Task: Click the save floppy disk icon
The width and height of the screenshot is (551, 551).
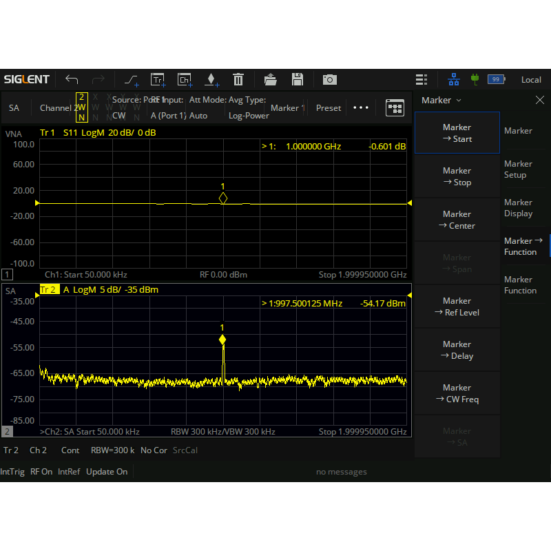Action: point(298,79)
